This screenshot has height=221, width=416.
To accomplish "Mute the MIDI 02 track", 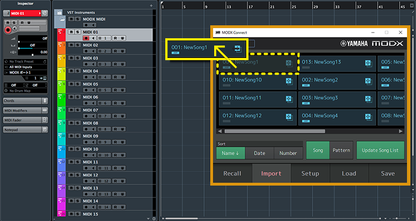I will click(x=71, y=45).
